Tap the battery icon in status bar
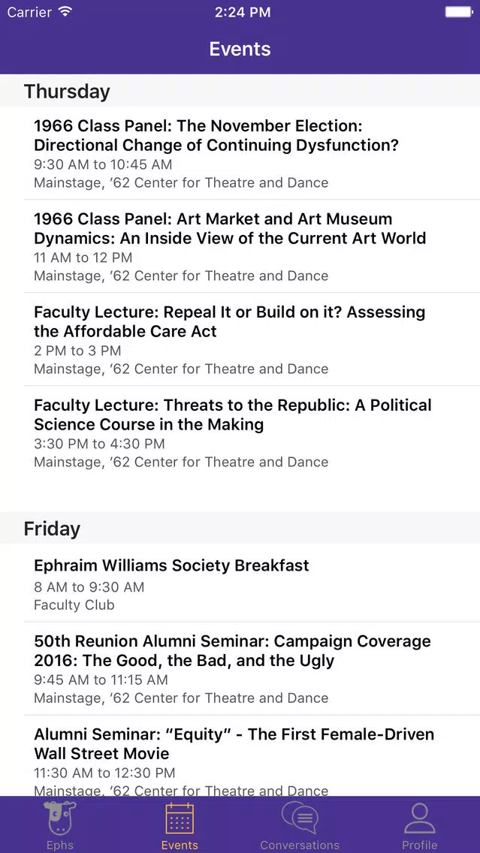This screenshot has height=853, width=480. (x=458, y=12)
